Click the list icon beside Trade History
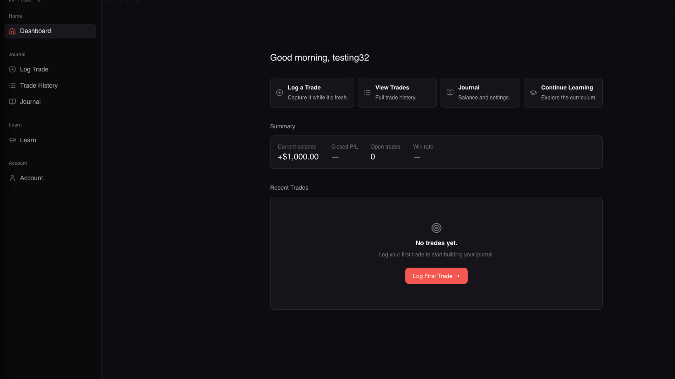 12,86
